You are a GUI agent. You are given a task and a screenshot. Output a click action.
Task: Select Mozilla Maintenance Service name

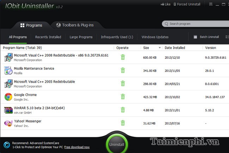[34, 68]
